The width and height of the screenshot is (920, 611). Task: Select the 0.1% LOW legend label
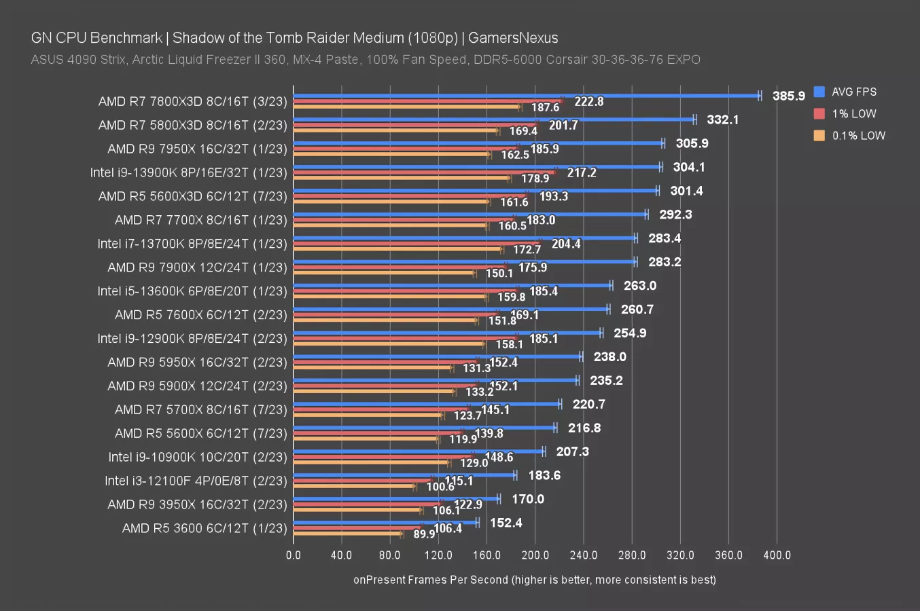pos(859,135)
